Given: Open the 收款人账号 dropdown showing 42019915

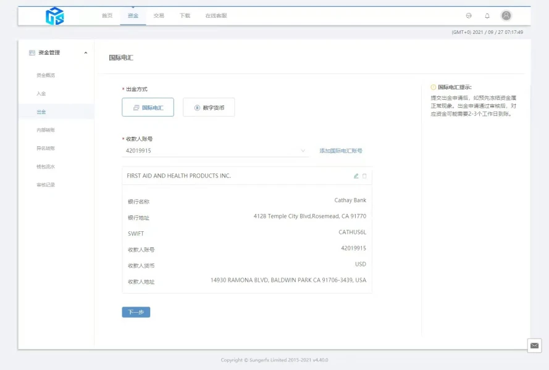Looking at the screenshot, I should point(216,150).
